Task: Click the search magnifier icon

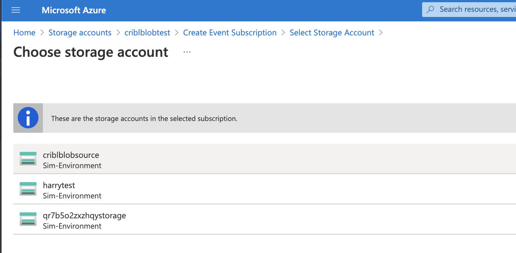Action: [430, 9]
